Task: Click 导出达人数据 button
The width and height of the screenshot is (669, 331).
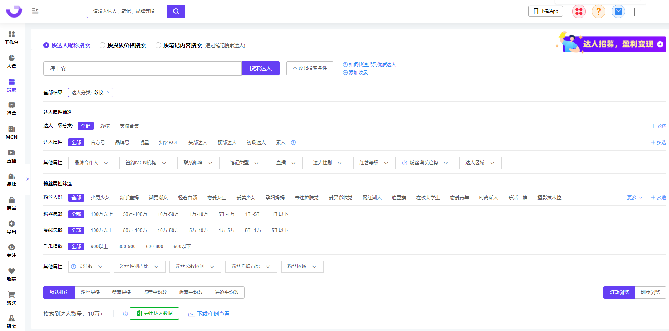Action: tap(154, 313)
